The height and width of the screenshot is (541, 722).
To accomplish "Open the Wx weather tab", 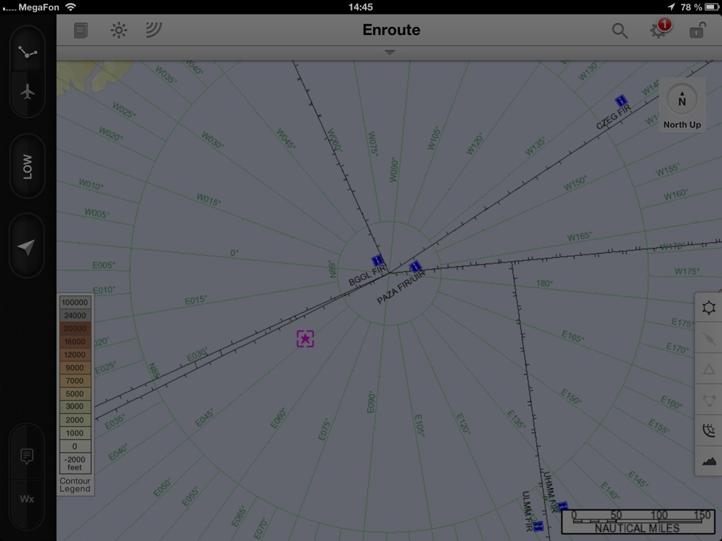I will (27, 499).
